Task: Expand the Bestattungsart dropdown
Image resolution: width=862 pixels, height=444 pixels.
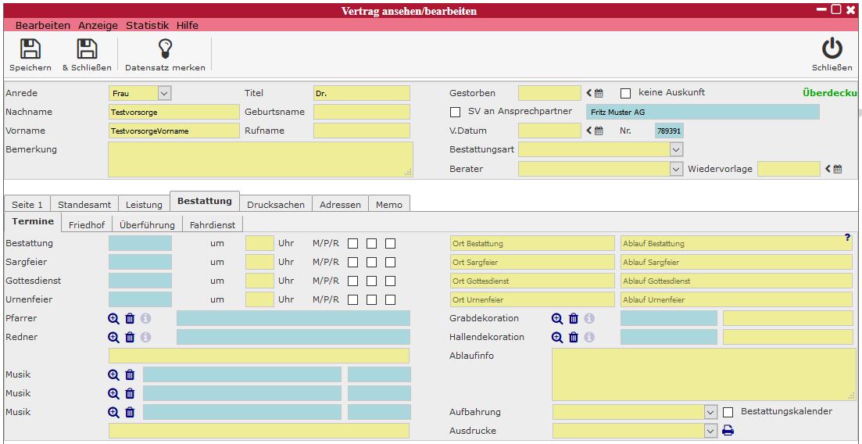Action: point(676,149)
